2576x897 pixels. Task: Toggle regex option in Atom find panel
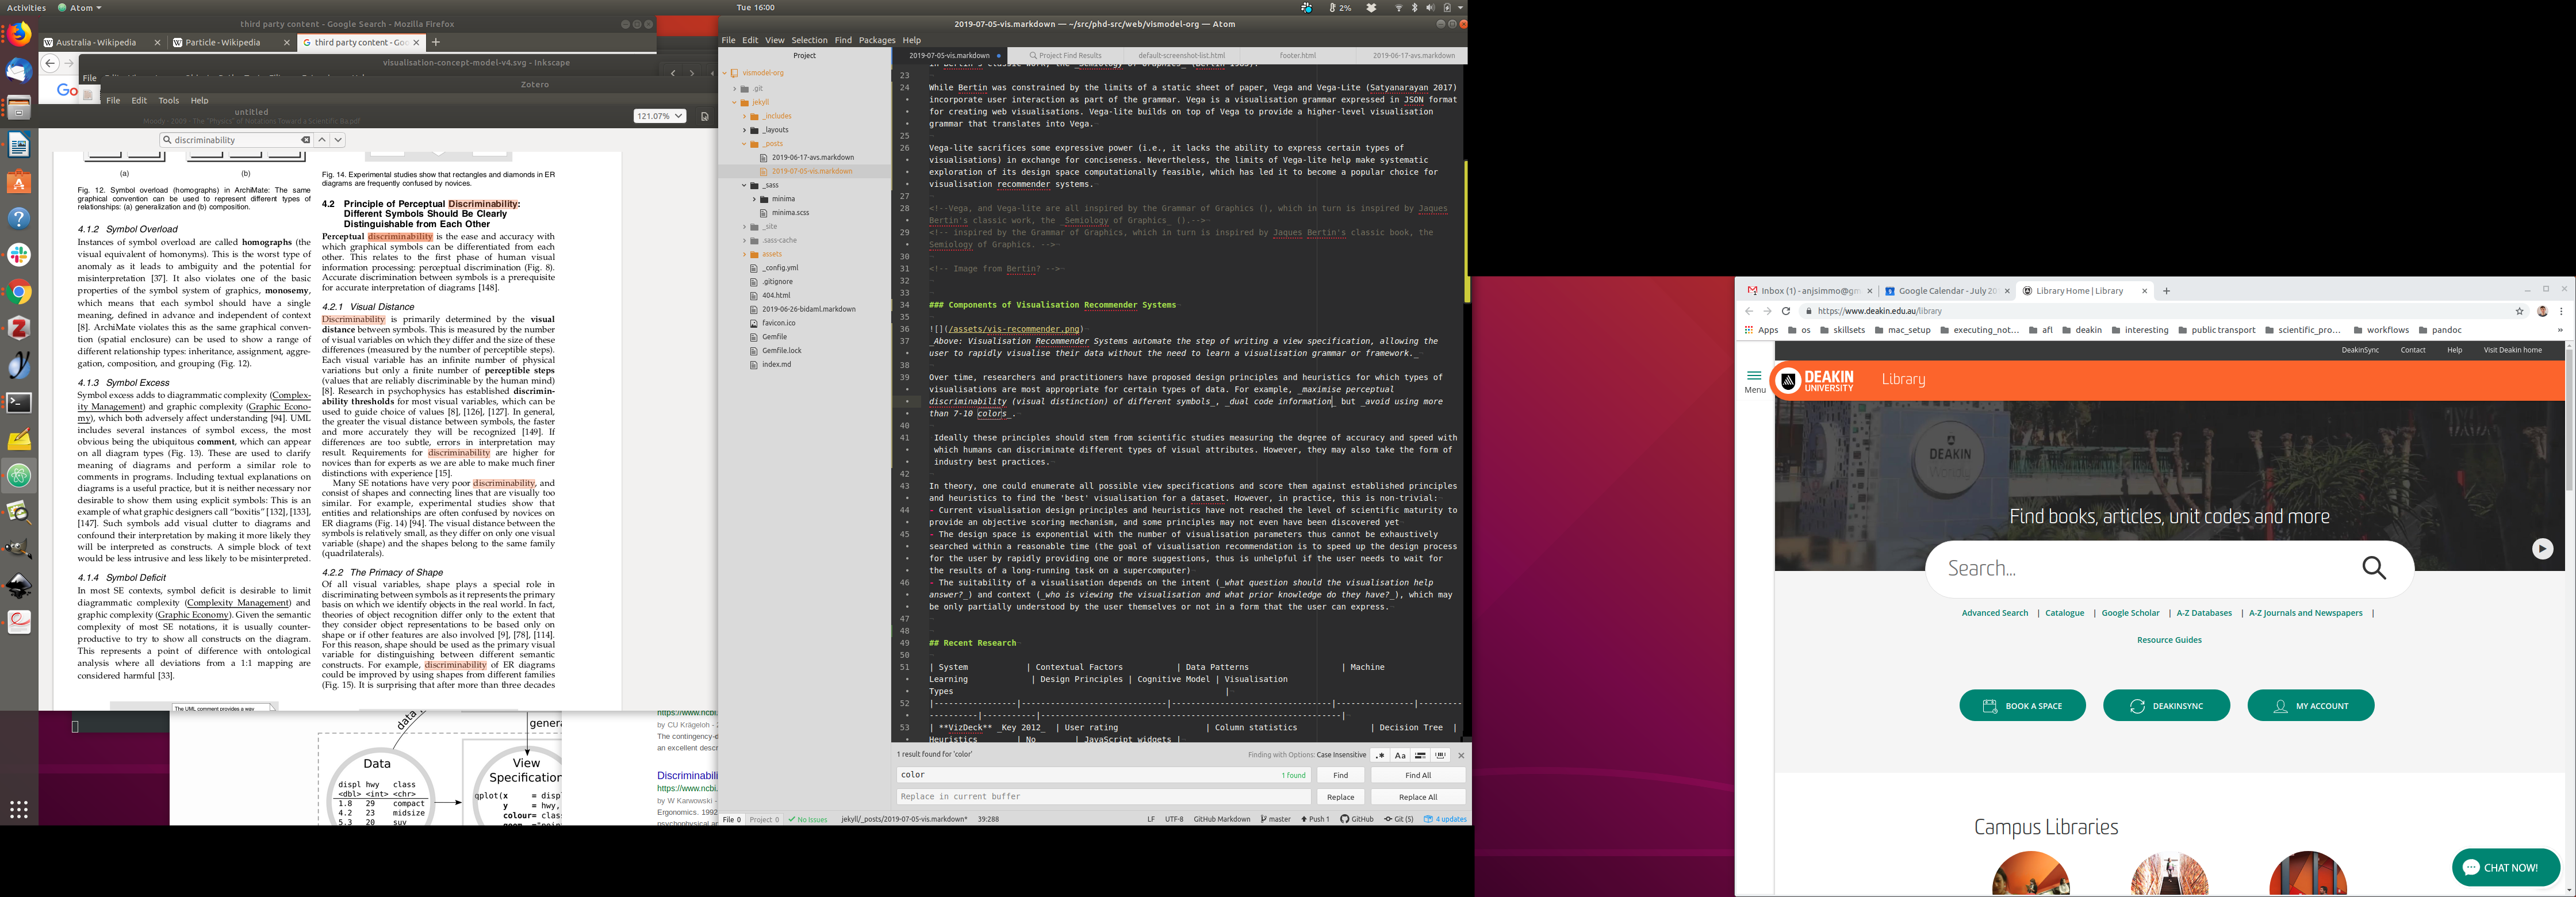1380,756
